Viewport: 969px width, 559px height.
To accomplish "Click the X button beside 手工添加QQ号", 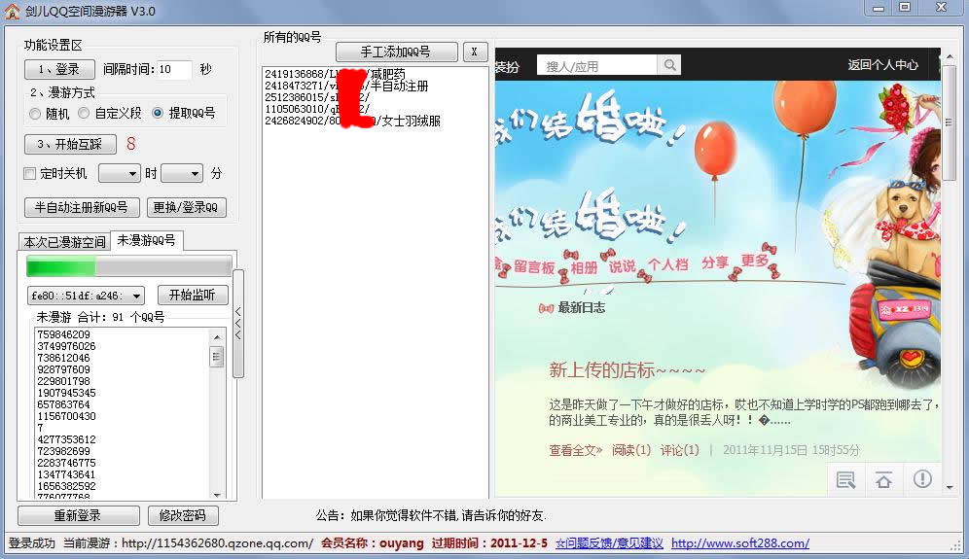I will click(x=475, y=52).
